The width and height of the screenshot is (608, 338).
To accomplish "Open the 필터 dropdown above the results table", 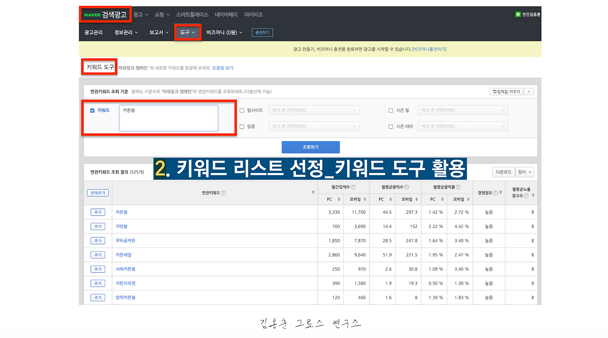I will pos(524,172).
